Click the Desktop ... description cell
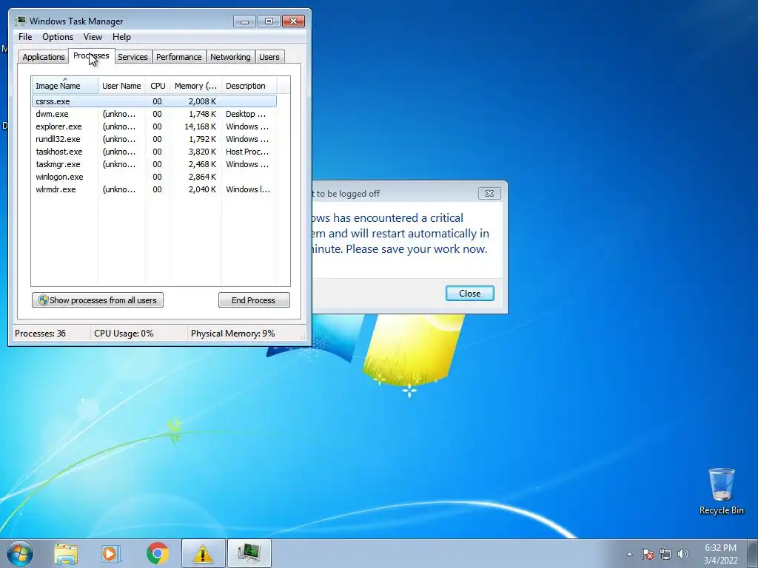758x568 pixels. [246, 114]
